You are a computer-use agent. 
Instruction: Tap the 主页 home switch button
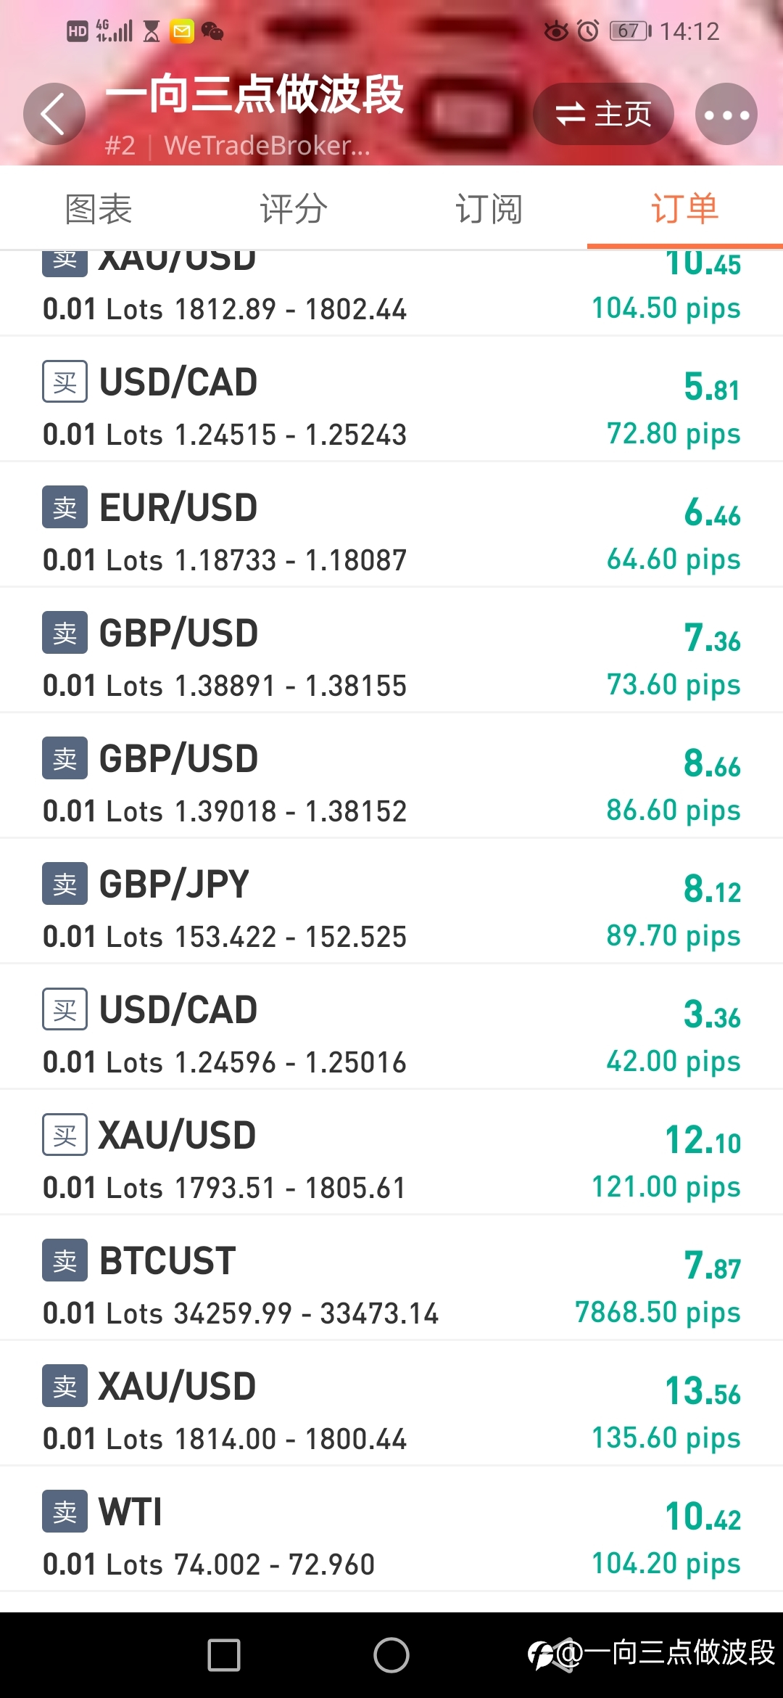click(603, 114)
